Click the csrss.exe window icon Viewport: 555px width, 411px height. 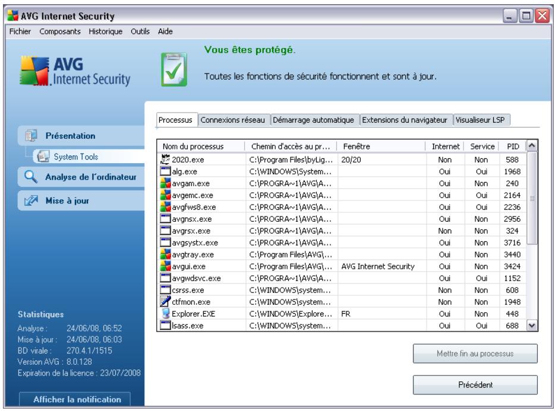(165, 290)
